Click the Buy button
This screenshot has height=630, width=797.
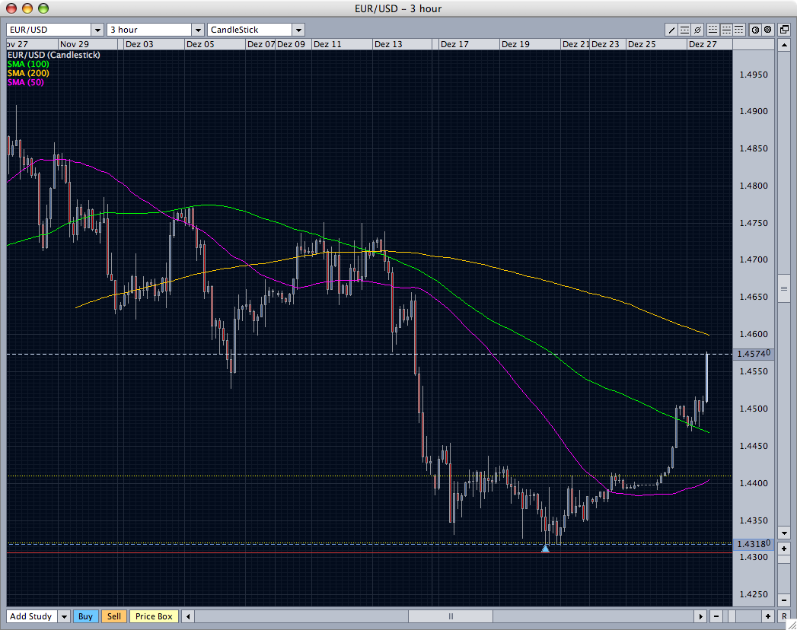[x=86, y=616]
